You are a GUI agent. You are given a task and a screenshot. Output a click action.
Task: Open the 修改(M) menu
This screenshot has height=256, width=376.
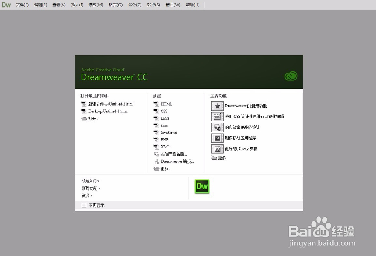coord(96,5)
